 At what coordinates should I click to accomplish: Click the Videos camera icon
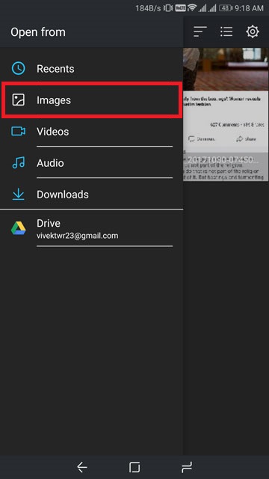tap(18, 132)
